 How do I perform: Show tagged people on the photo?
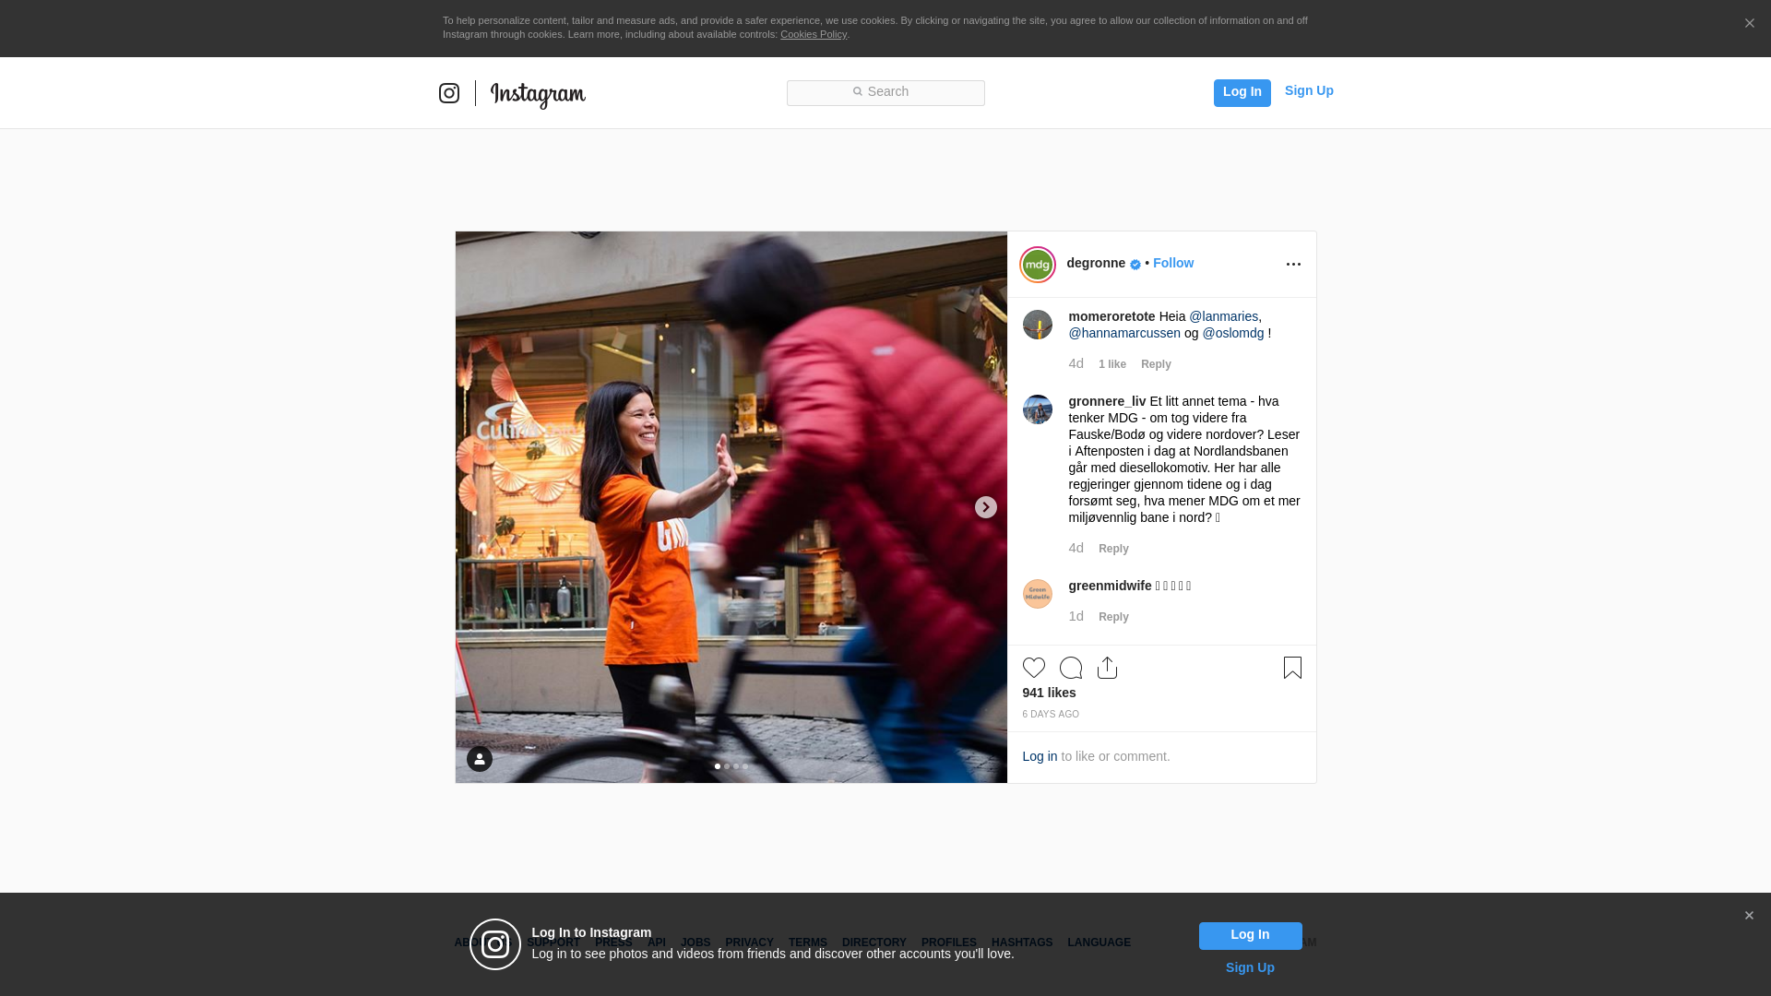point(480,759)
